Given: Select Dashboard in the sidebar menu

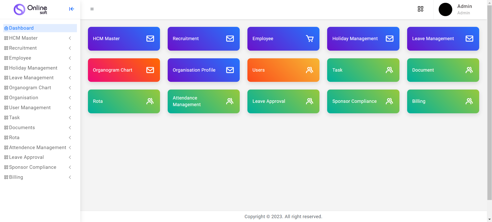Looking at the screenshot, I should 21,28.
